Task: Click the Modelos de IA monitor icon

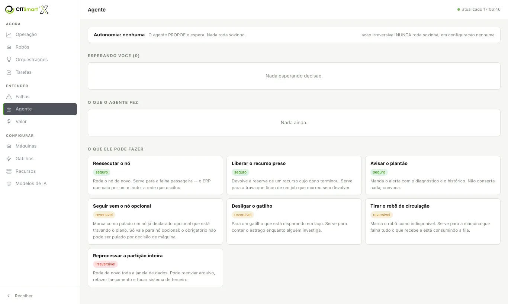Action: click(x=9, y=184)
